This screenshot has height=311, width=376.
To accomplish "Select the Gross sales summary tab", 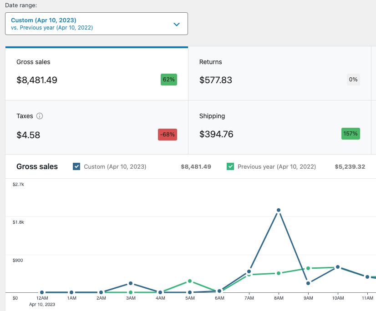I will click(97, 73).
